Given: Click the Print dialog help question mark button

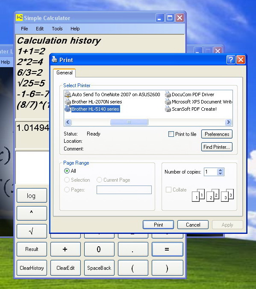Looking at the screenshot, I should tap(231, 60).
